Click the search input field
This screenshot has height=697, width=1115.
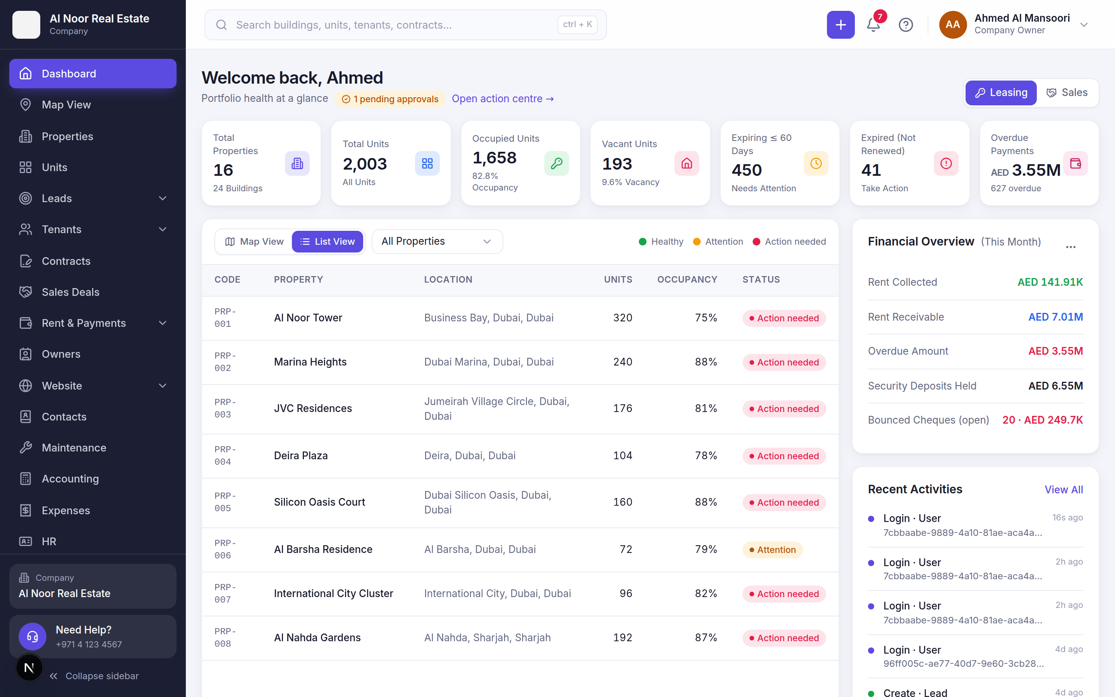[x=405, y=25]
